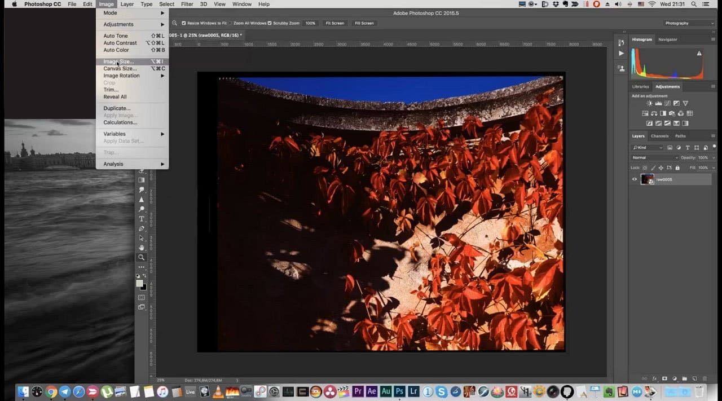Image resolution: width=722 pixels, height=401 pixels.
Task: Add a Curves adjustment
Action: tap(667, 103)
